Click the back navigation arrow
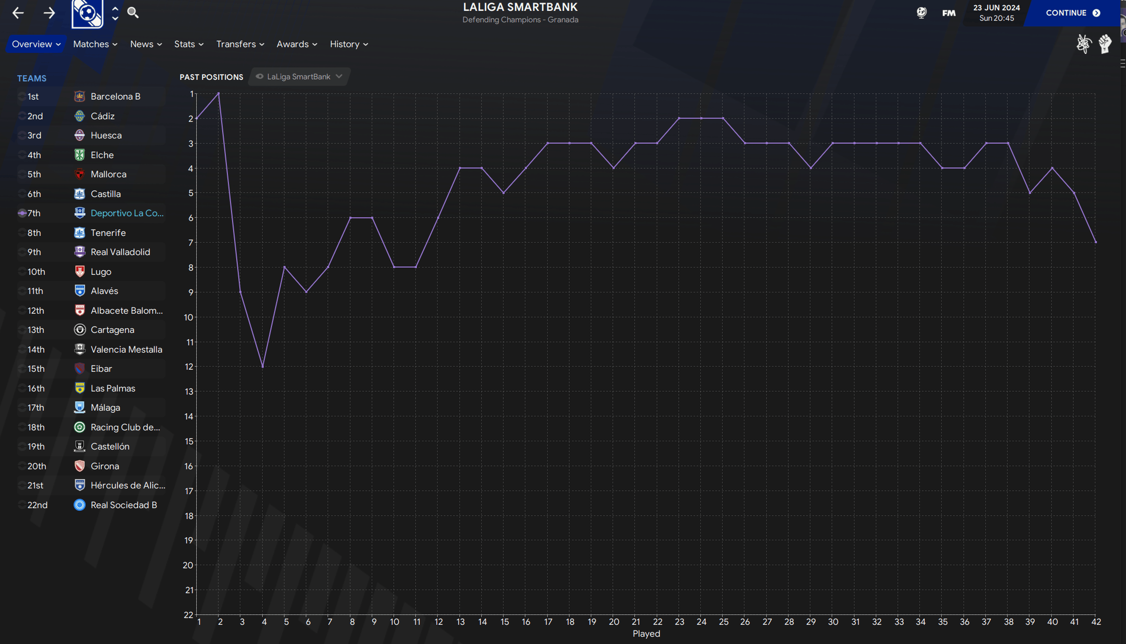Screen dimensions: 1126x644 18,13
